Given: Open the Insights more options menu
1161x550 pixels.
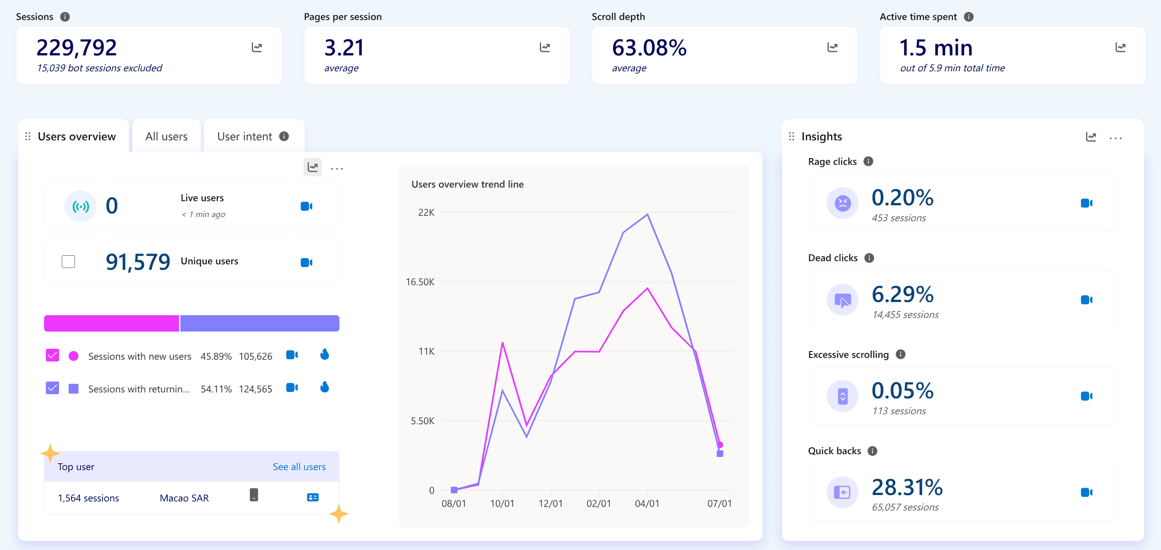Looking at the screenshot, I should [1116, 138].
